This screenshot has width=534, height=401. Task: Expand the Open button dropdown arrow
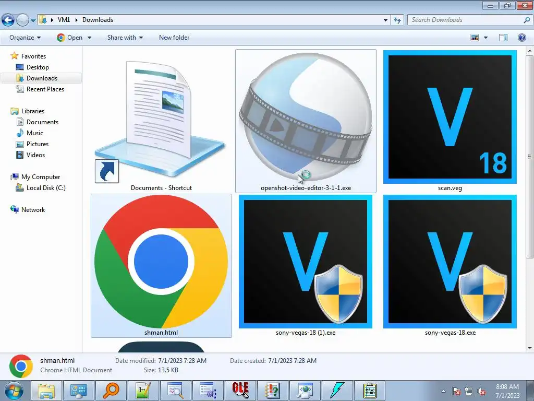(89, 38)
